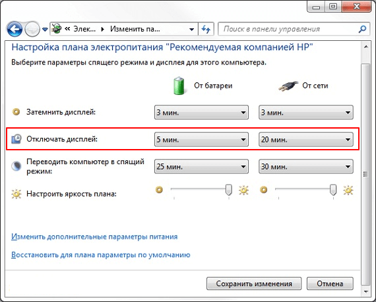Click the Refresh icon next to address bar
Screen dimensions: 376x302
pos(206,29)
